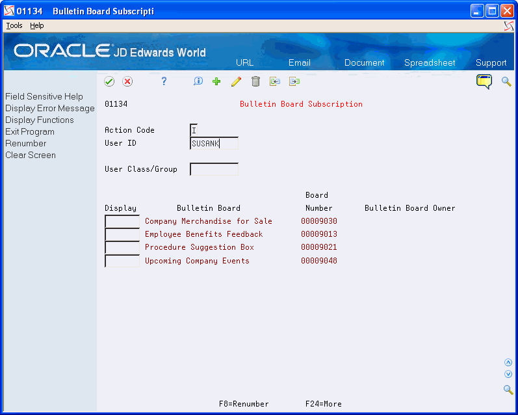
Task: Click the trash can Delete icon
Action: (x=255, y=81)
